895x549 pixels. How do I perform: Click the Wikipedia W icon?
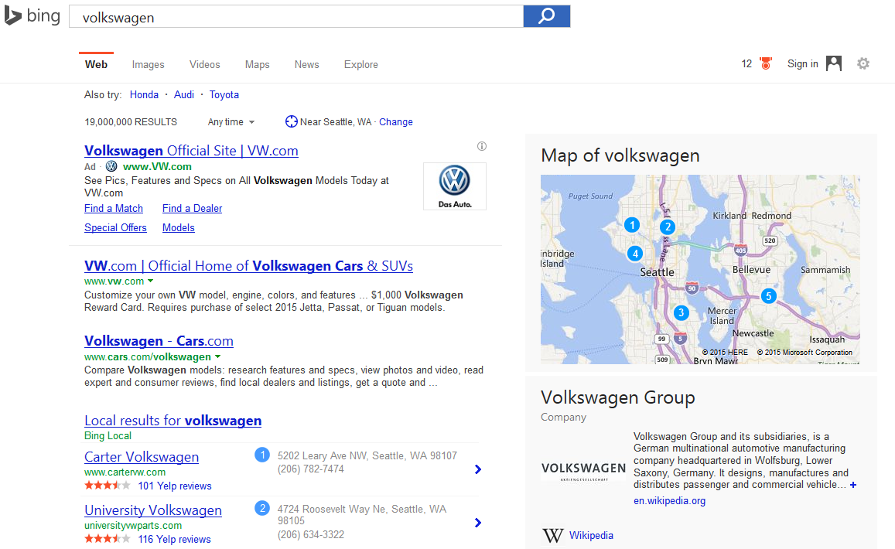tap(552, 535)
